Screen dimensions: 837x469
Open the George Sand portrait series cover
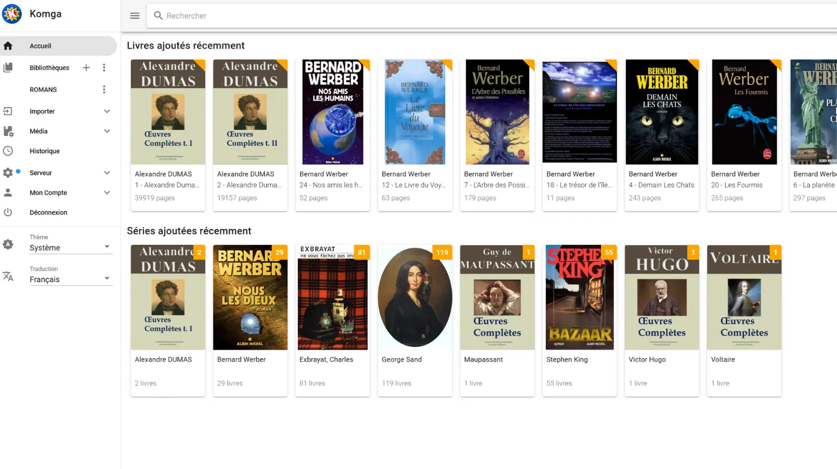coord(415,297)
